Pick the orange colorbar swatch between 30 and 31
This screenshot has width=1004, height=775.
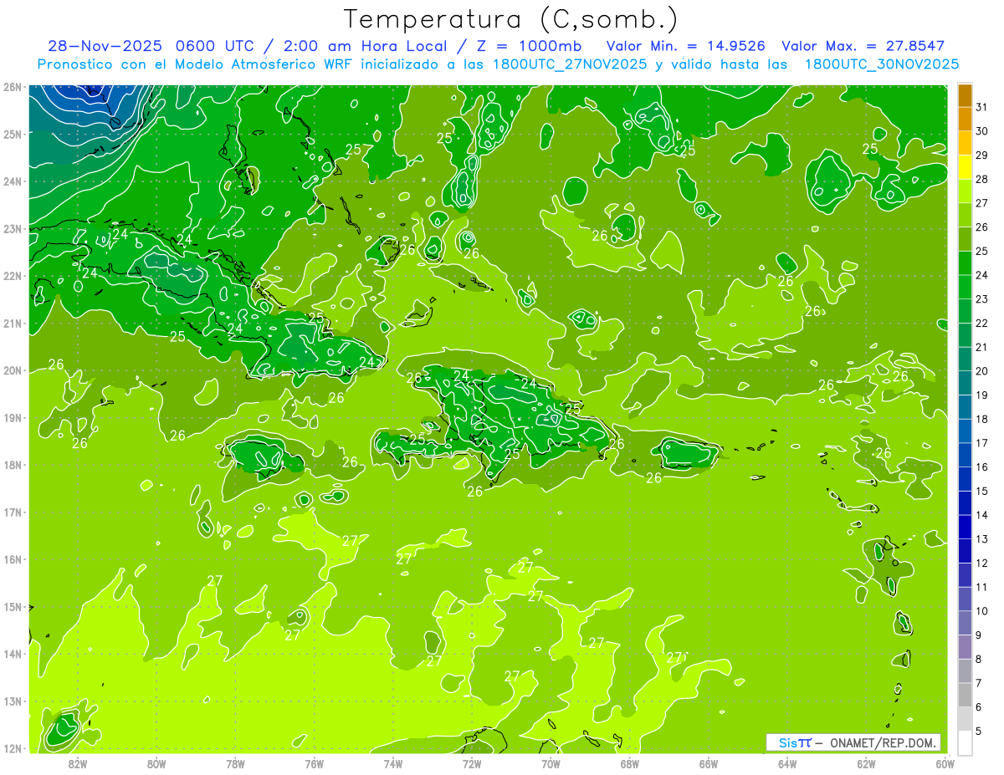click(x=965, y=120)
